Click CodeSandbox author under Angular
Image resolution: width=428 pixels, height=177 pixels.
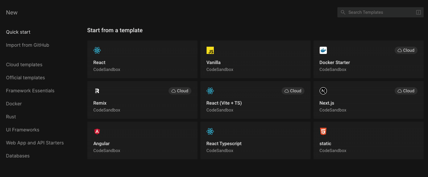tap(107, 151)
